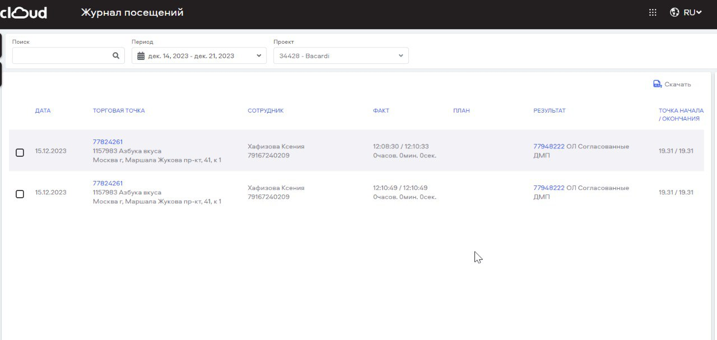Click Хафизова Ксения in the 12:08:30 row

point(276,146)
